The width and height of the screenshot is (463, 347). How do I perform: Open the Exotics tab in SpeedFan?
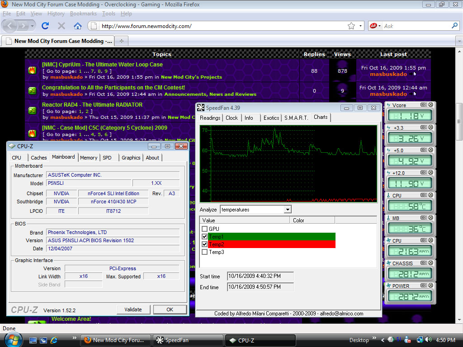tap(271, 118)
